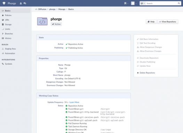Click the Branches fork icon
The width and height of the screenshot is (183, 133).
click(3, 34)
